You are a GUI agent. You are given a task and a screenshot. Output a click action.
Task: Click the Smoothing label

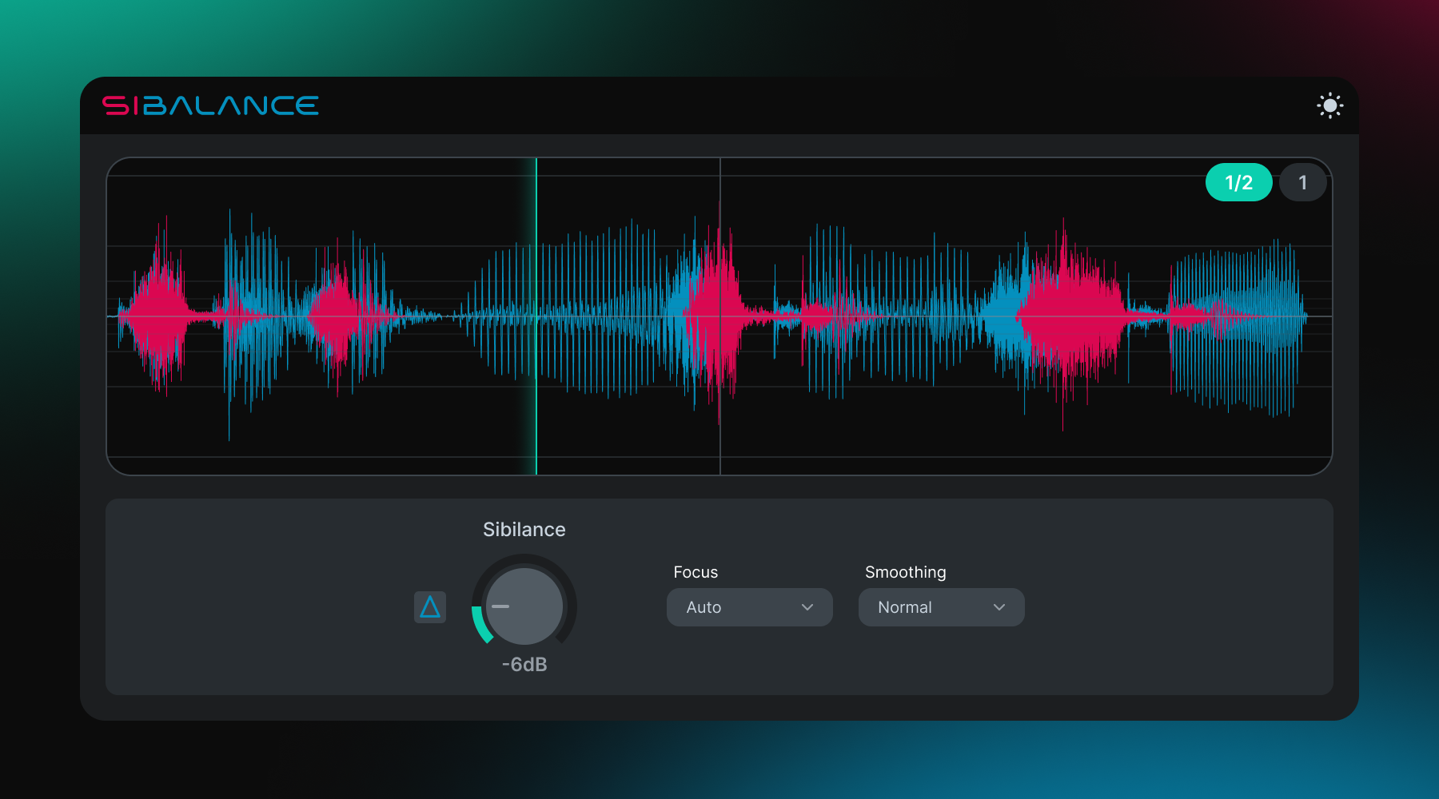tap(906, 572)
